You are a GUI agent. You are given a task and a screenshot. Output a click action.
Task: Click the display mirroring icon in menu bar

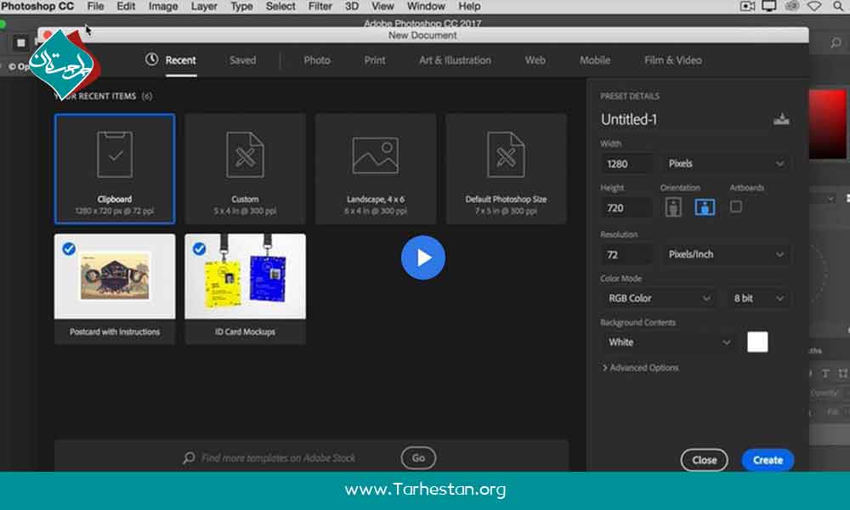tap(768, 7)
